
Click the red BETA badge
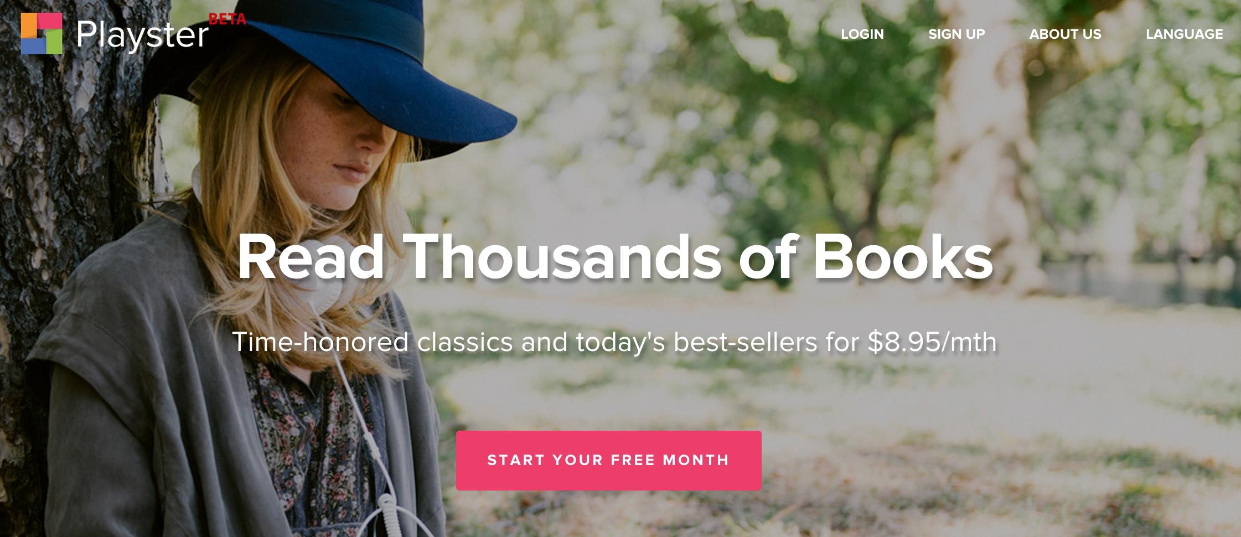coord(227,19)
